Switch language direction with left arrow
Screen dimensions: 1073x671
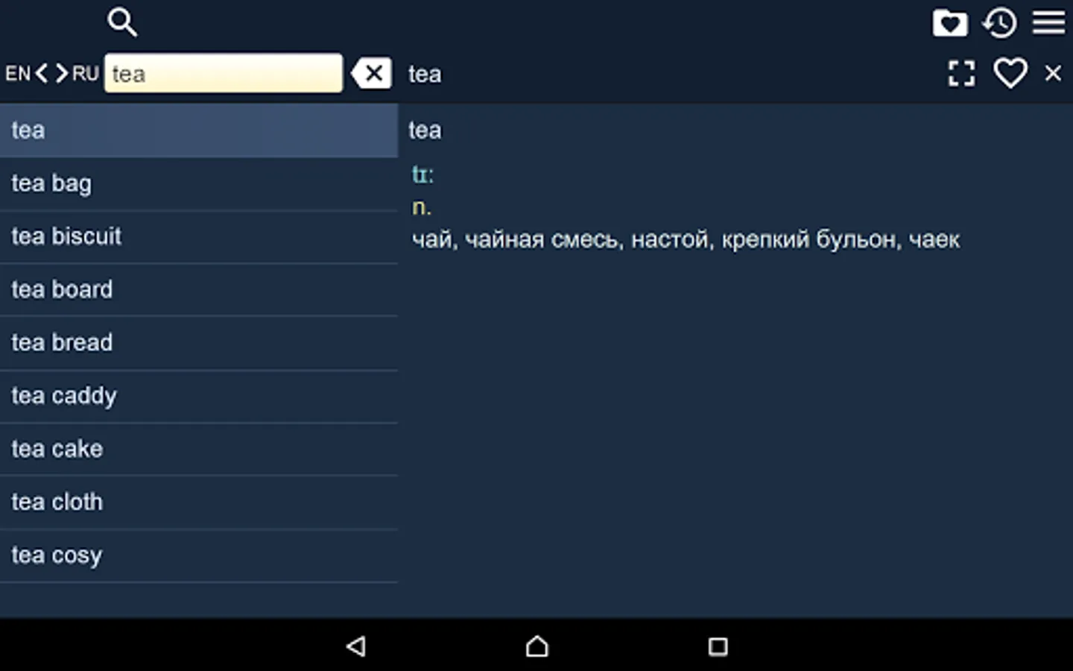tap(42, 73)
